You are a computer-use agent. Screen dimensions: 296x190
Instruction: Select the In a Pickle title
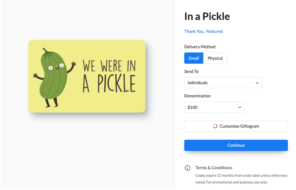point(207,16)
